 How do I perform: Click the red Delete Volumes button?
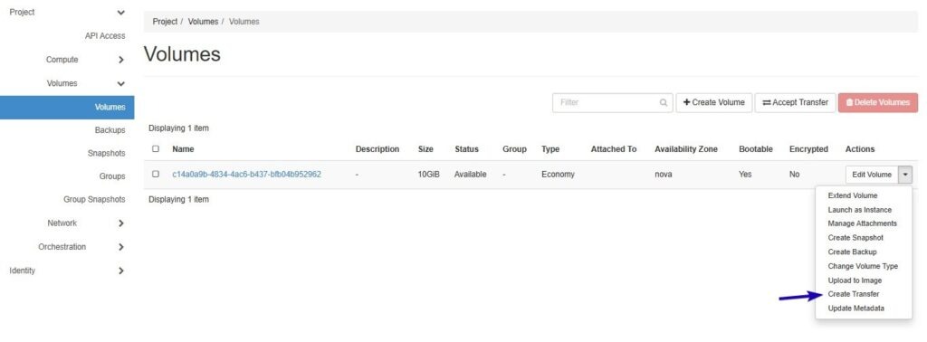coord(878,103)
